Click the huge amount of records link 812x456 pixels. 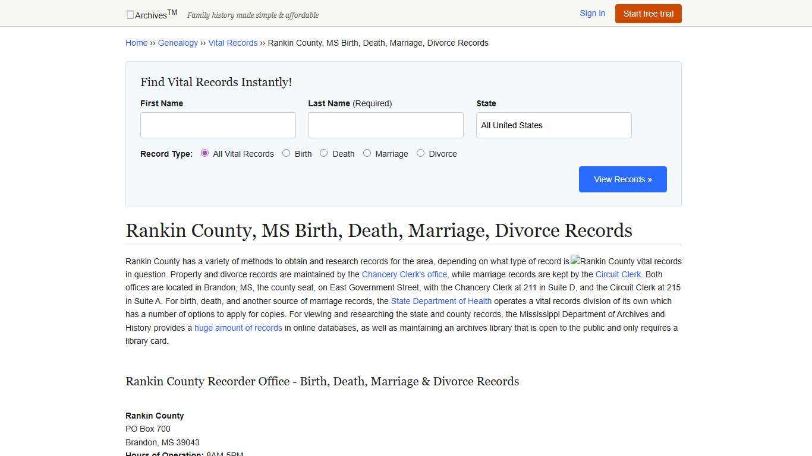tap(238, 327)
